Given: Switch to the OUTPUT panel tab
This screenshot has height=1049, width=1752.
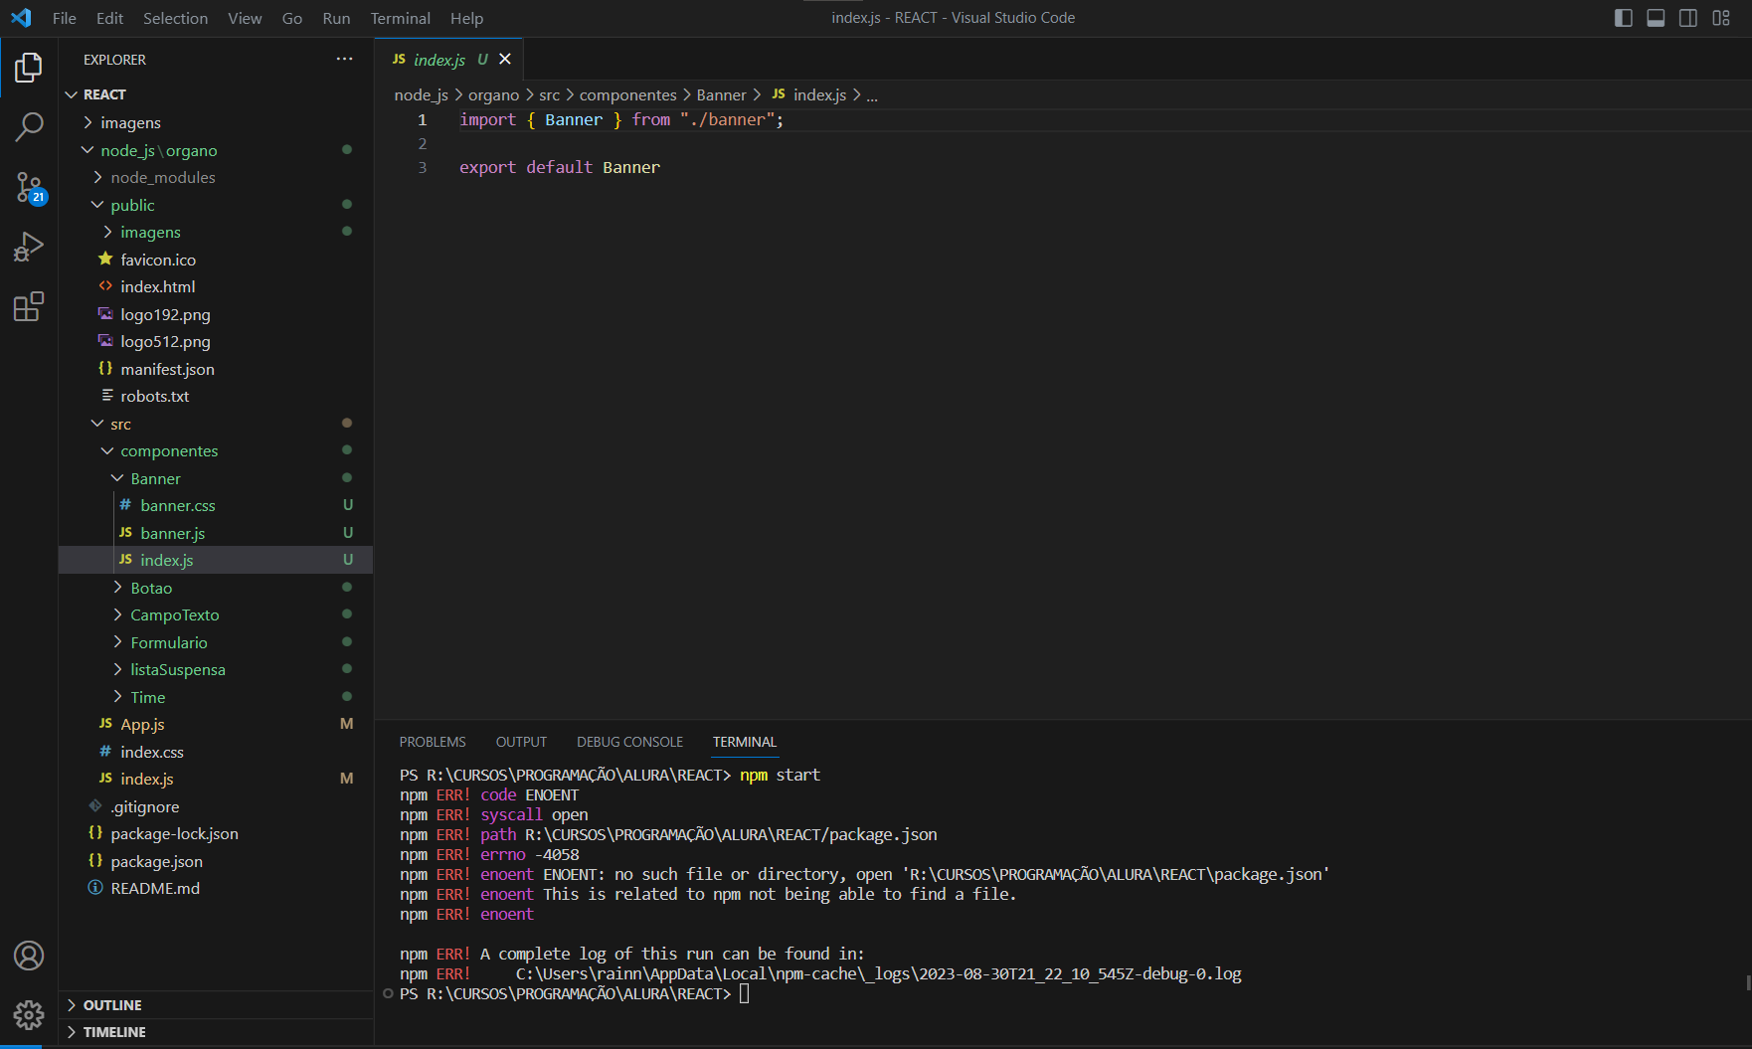Looking at the screenshot, I should [521, 742].
